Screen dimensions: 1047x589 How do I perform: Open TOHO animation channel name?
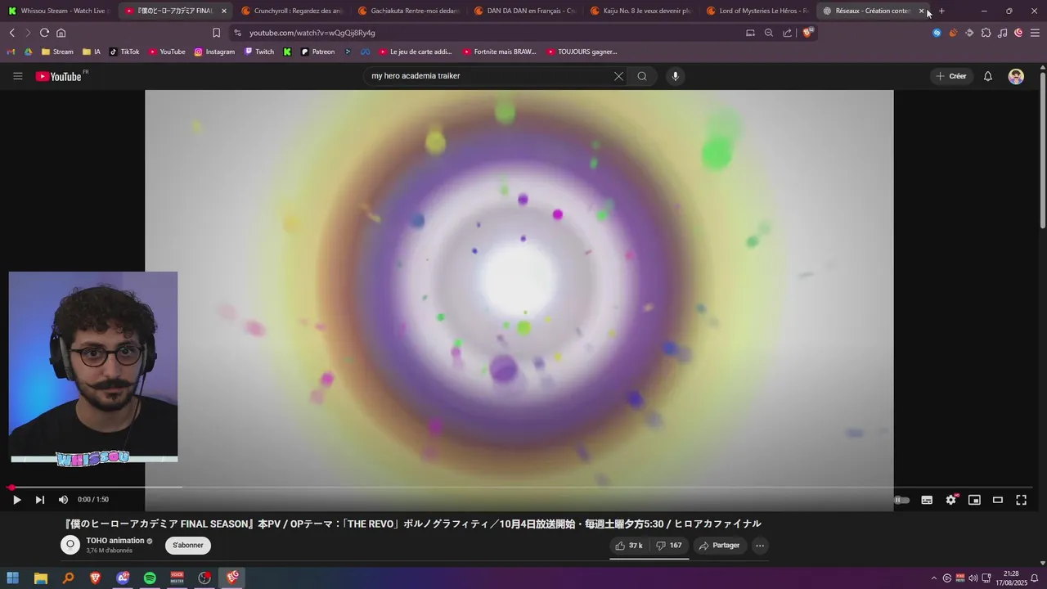coord(115,541)
